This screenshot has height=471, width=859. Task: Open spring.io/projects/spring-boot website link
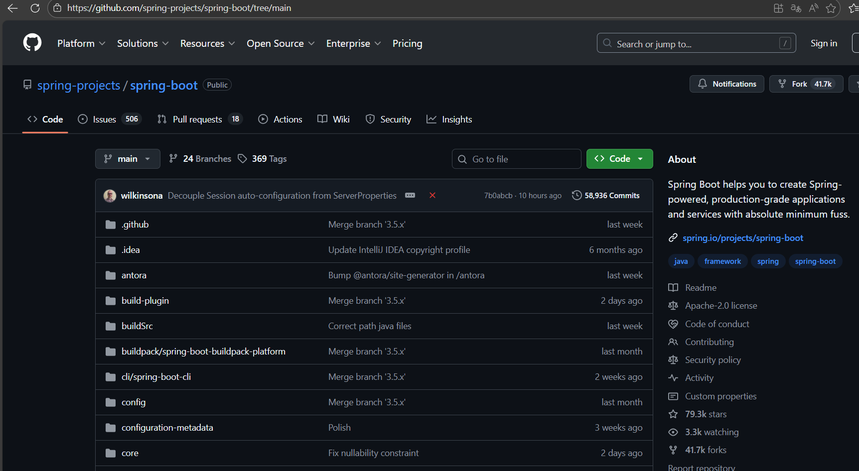point(743,238)
